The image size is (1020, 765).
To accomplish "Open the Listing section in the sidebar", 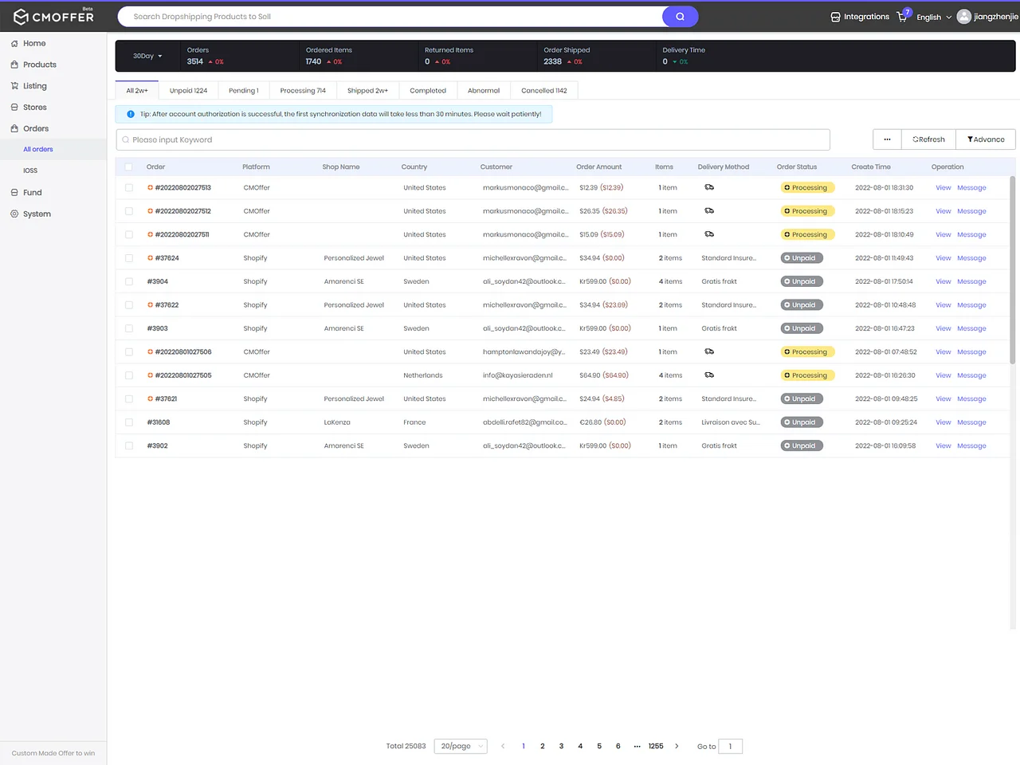I will pyautogui.click(x=35, y=85).
